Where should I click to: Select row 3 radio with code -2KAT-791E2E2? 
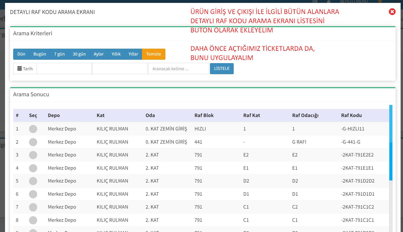coord(33,155)
